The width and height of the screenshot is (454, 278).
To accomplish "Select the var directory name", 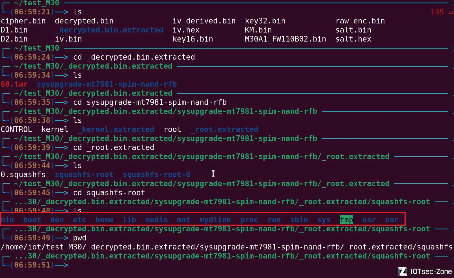I will coord(392,220).
